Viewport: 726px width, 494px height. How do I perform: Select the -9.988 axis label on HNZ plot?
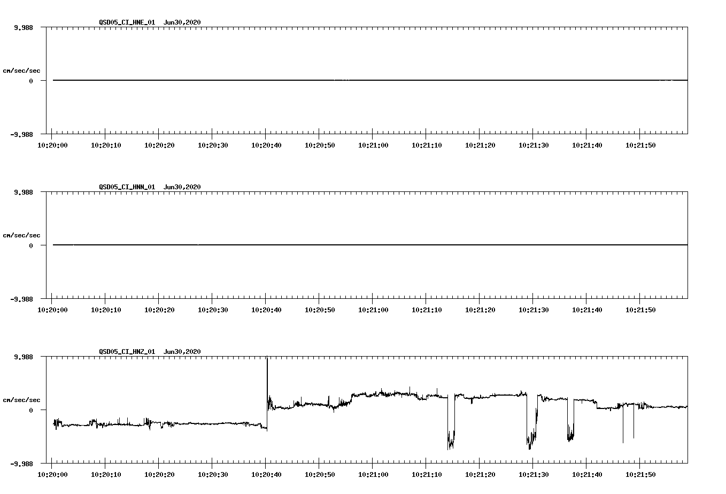coord(21,464)
